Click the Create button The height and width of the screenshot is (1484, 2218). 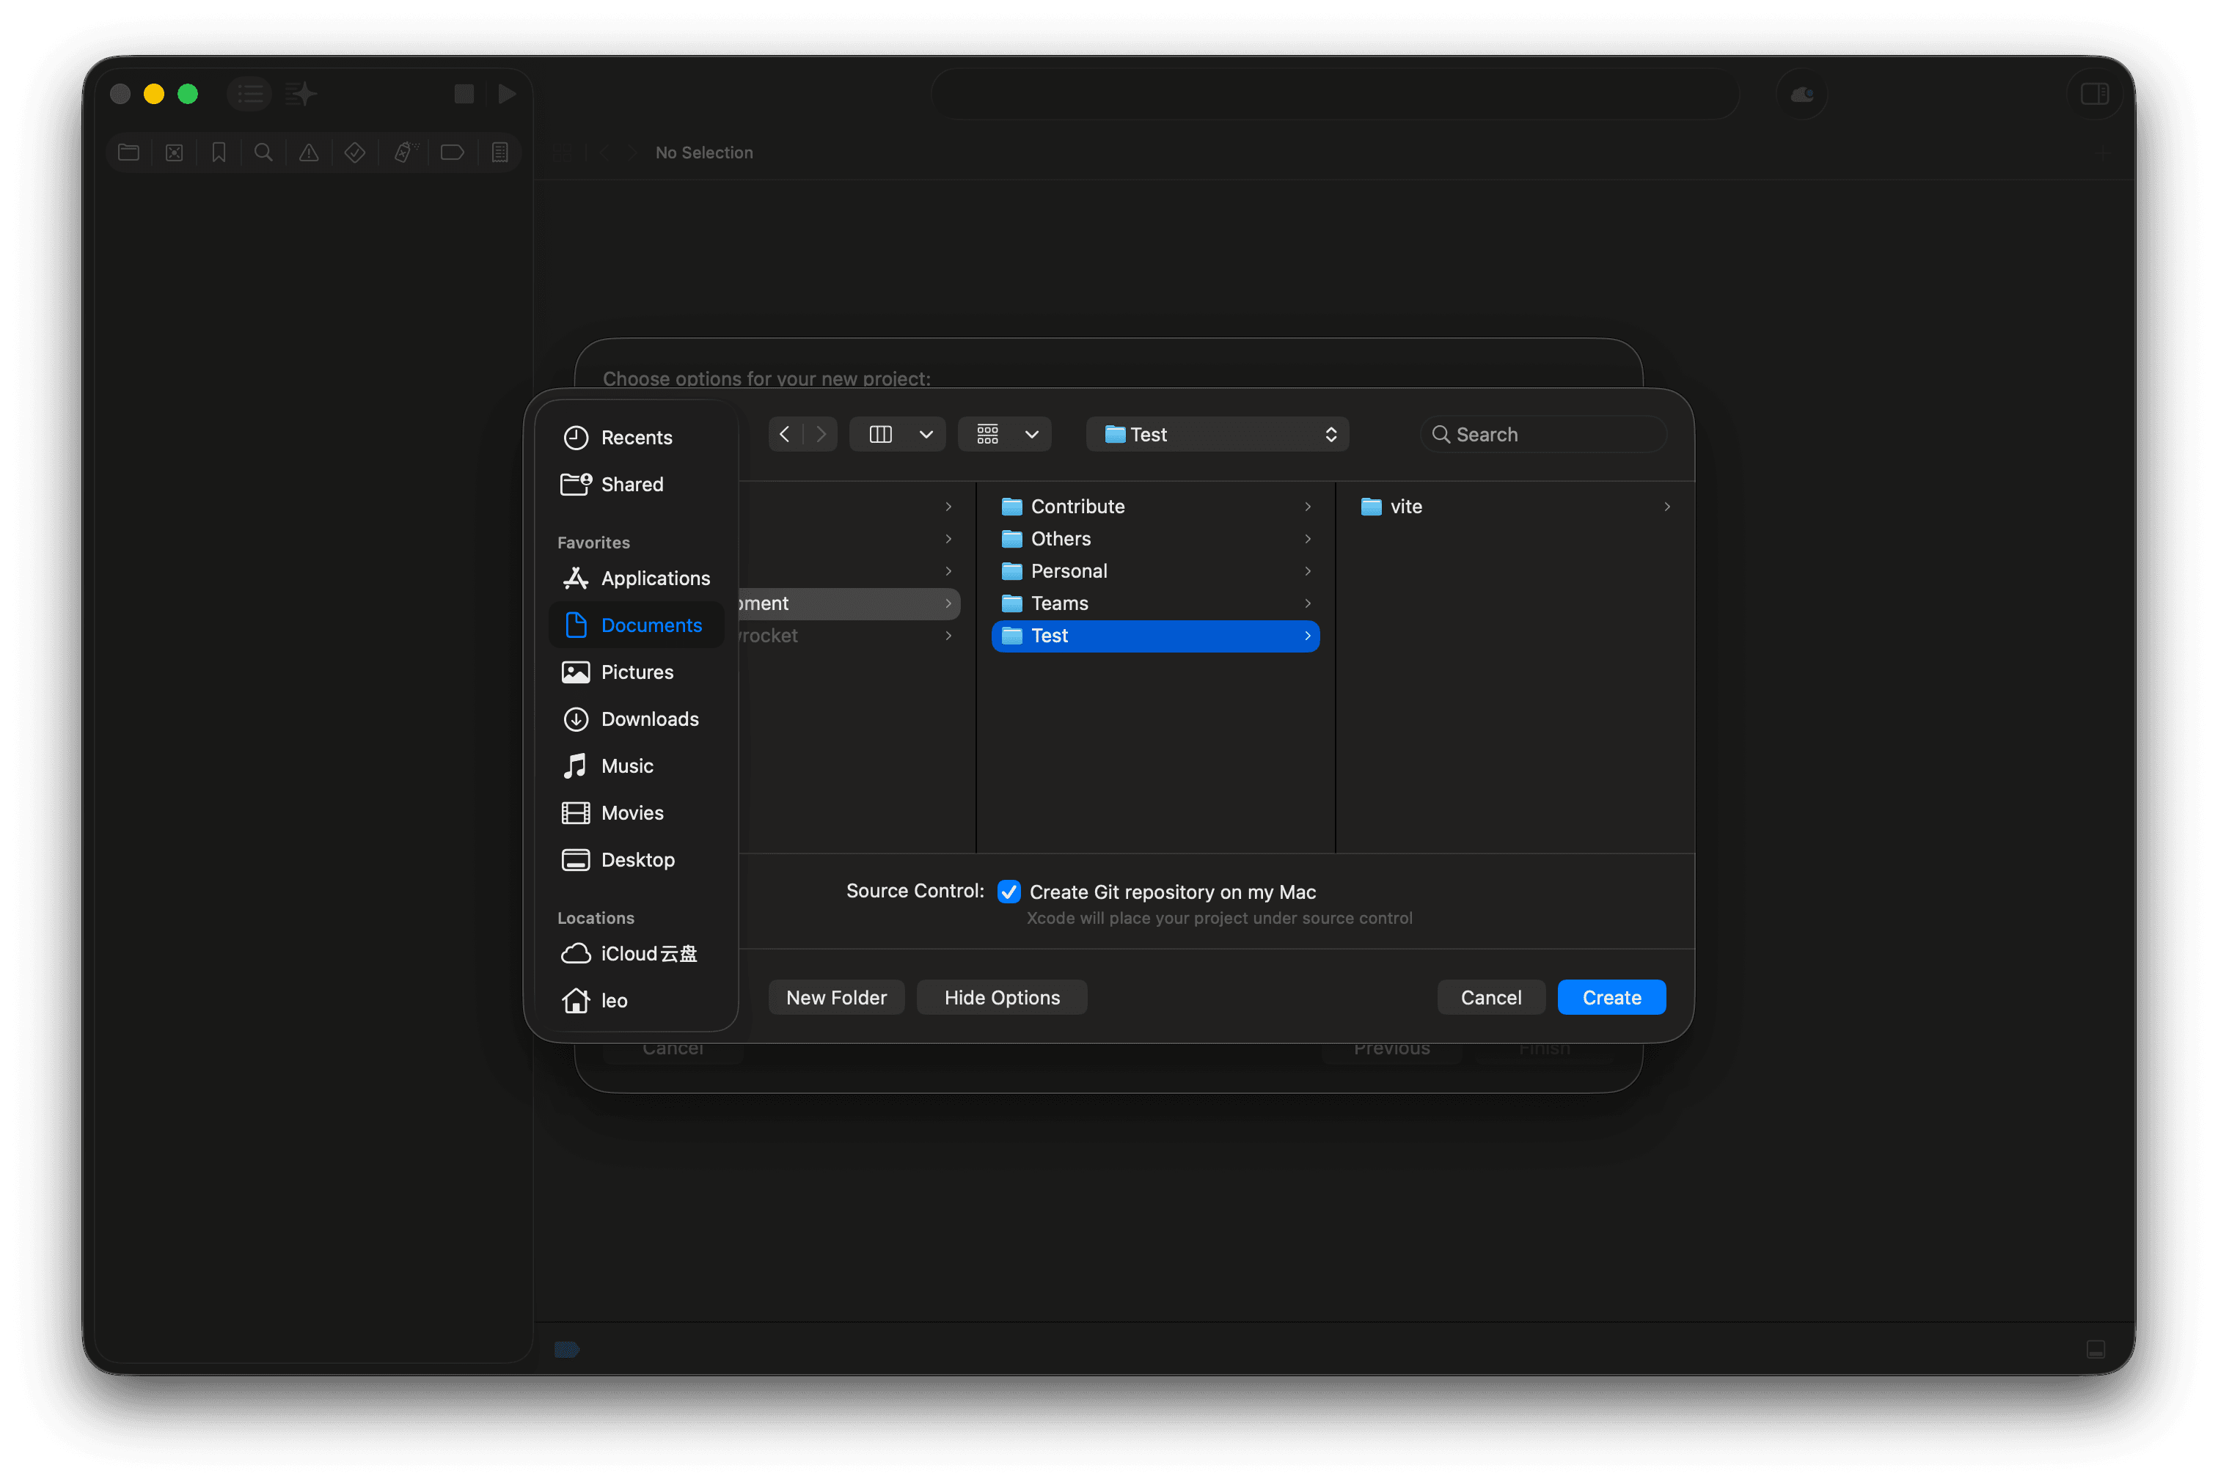pos(1611,998)
